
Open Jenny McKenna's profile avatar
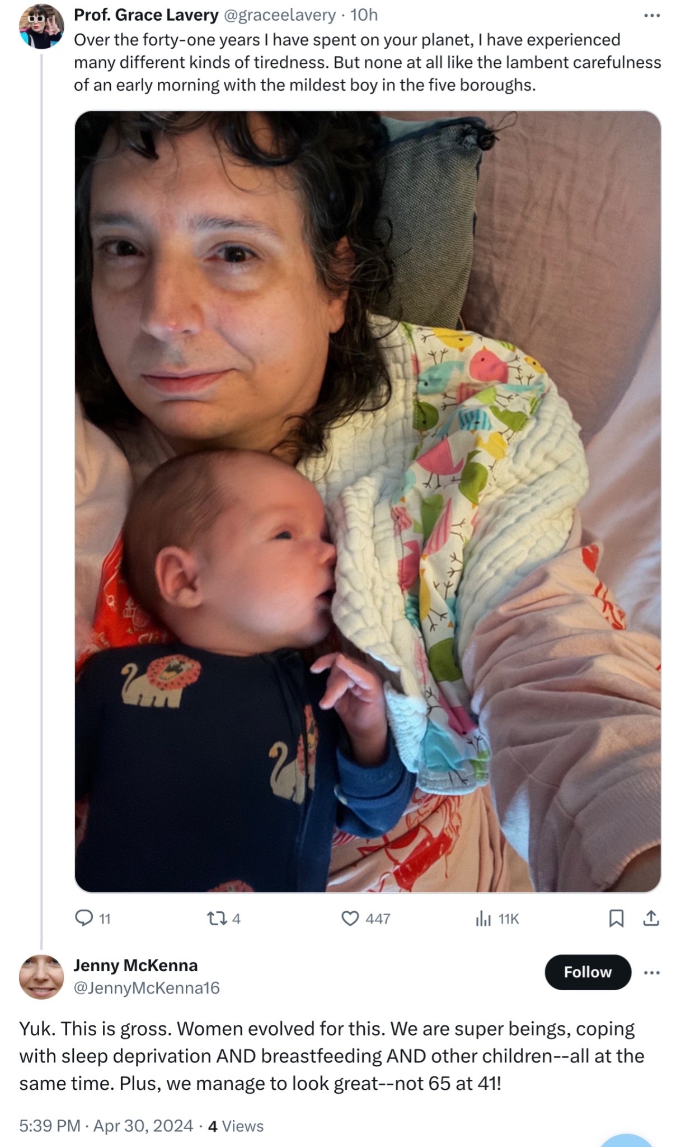(x=41, y=977)
